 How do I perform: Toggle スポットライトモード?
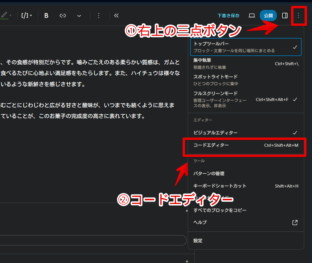pyautogui.click(x=246, y=80)
